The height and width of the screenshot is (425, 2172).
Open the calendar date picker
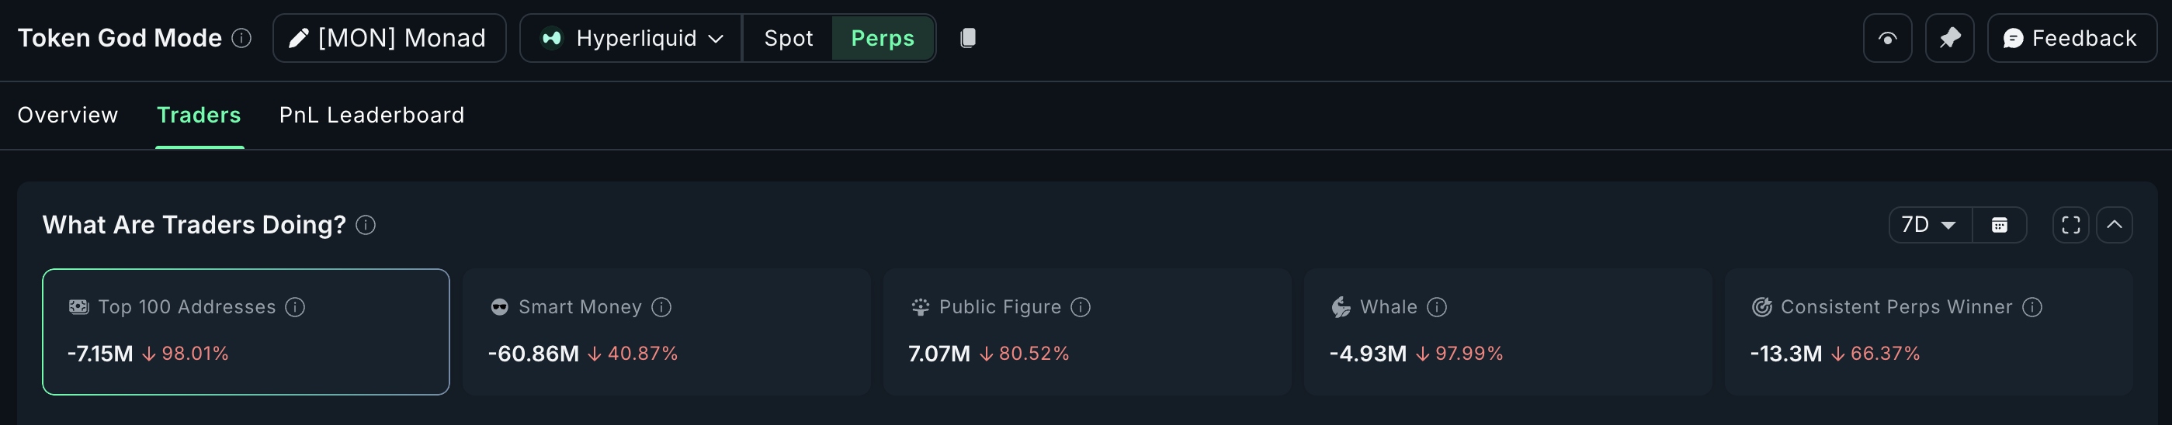pos(1999,225)
